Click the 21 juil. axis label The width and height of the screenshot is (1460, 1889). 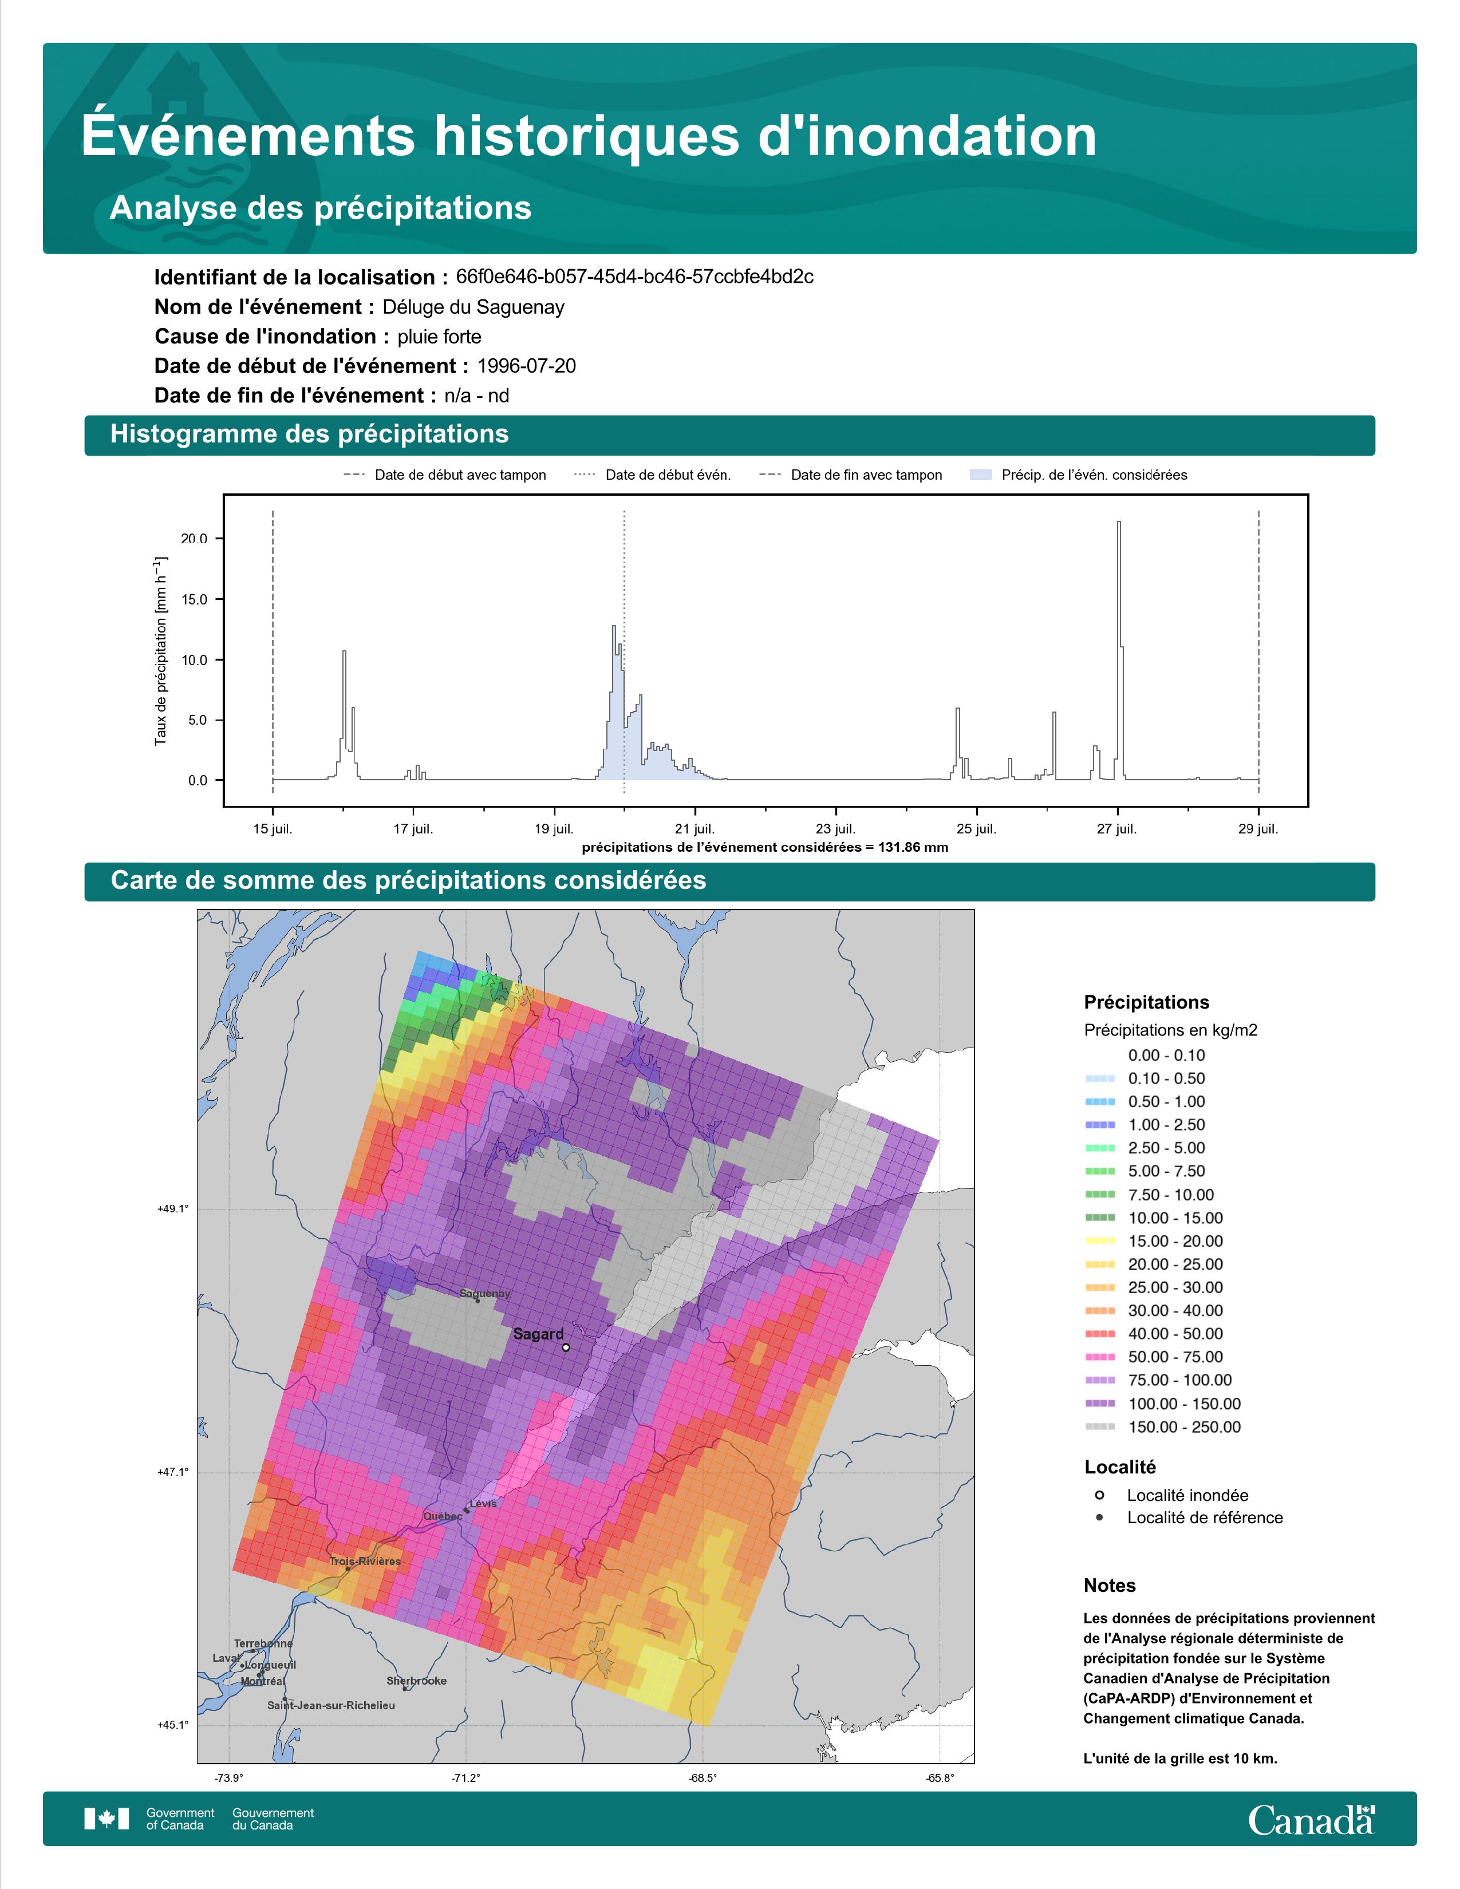click(695, 829)
